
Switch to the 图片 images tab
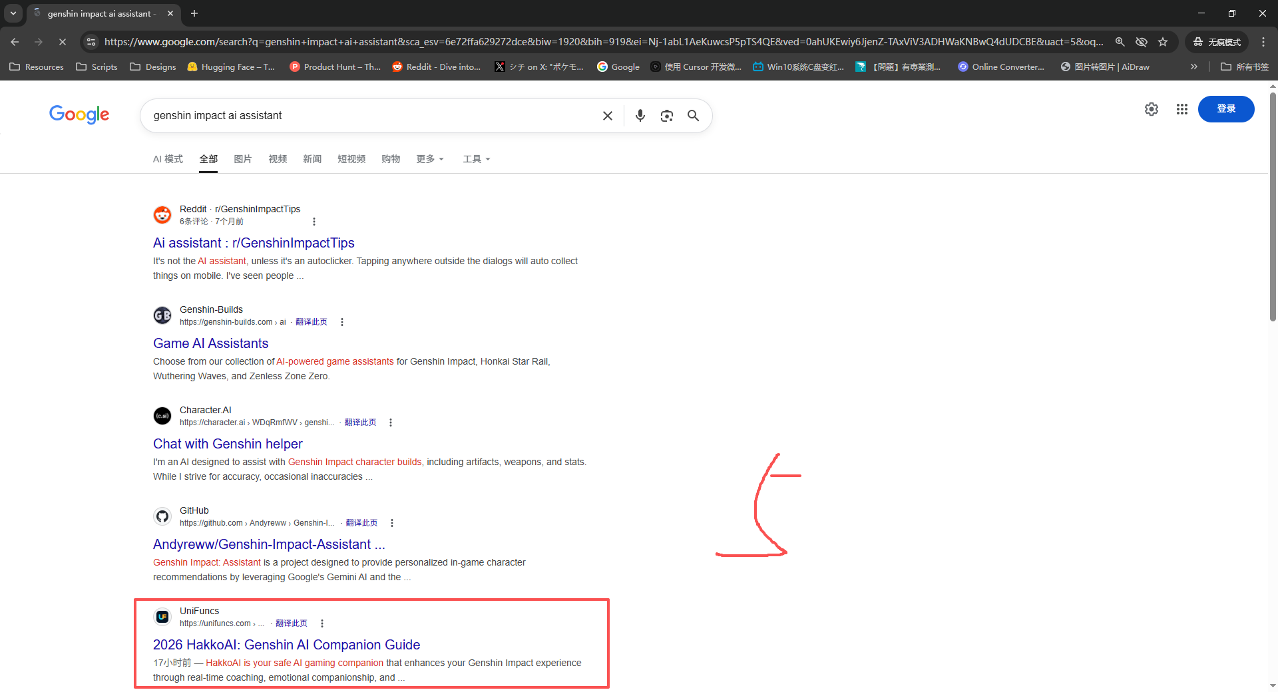pyautogui.click(x=242, y=159)
